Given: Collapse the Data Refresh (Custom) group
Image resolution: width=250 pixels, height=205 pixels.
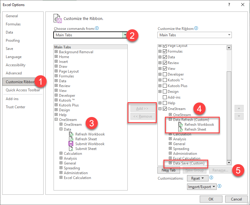Looking at the screenshot, I should coord(170,119).
